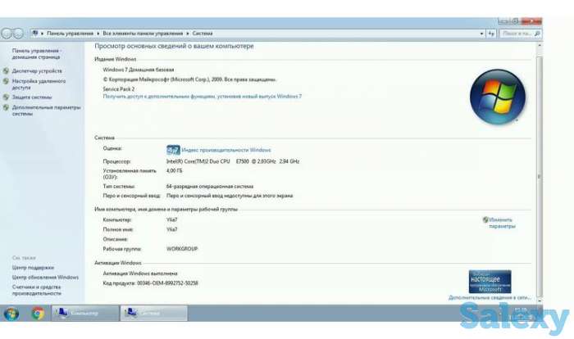This screenshot has width=574, height=339.
Task: Select the Система taskbar button
Action: point(153,313)
